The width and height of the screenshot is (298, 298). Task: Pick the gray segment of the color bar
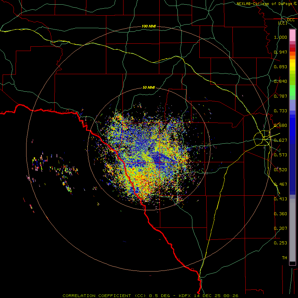point(292,230)
